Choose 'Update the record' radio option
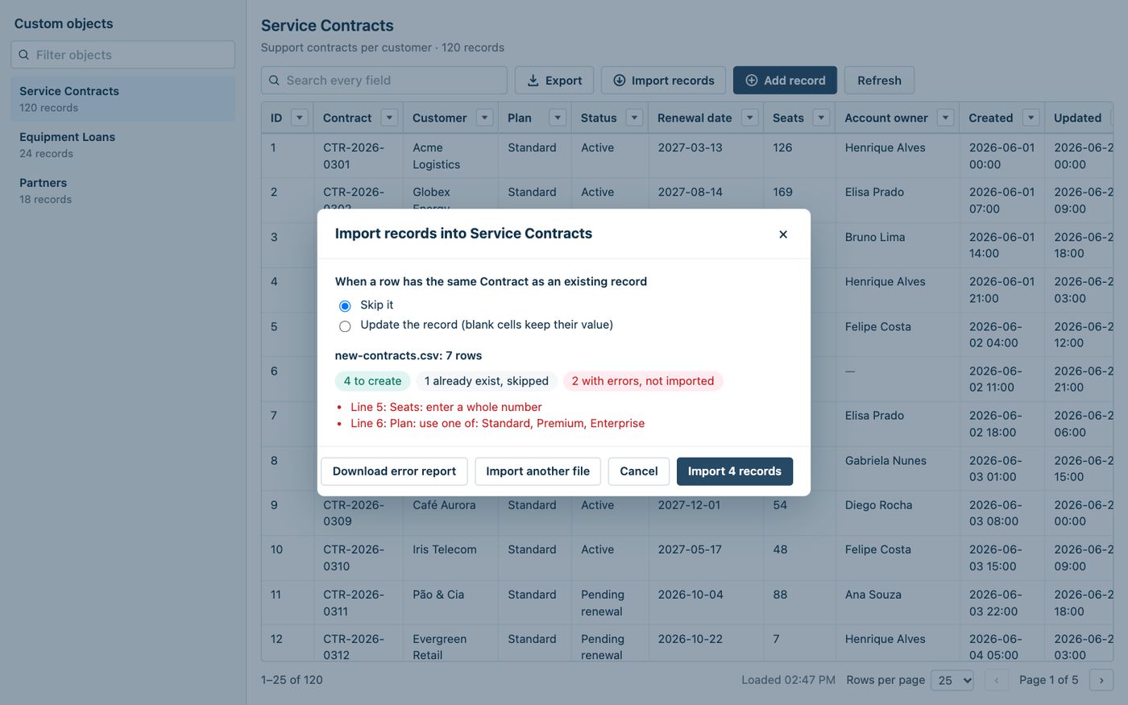This screenshot has height=705, width=1128. click(x=345, y=326)
